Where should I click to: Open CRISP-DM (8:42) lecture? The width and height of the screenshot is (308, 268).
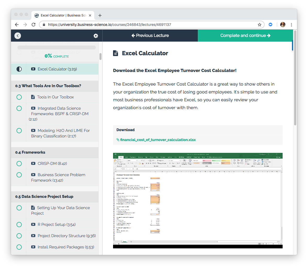(x=52, y=164)
